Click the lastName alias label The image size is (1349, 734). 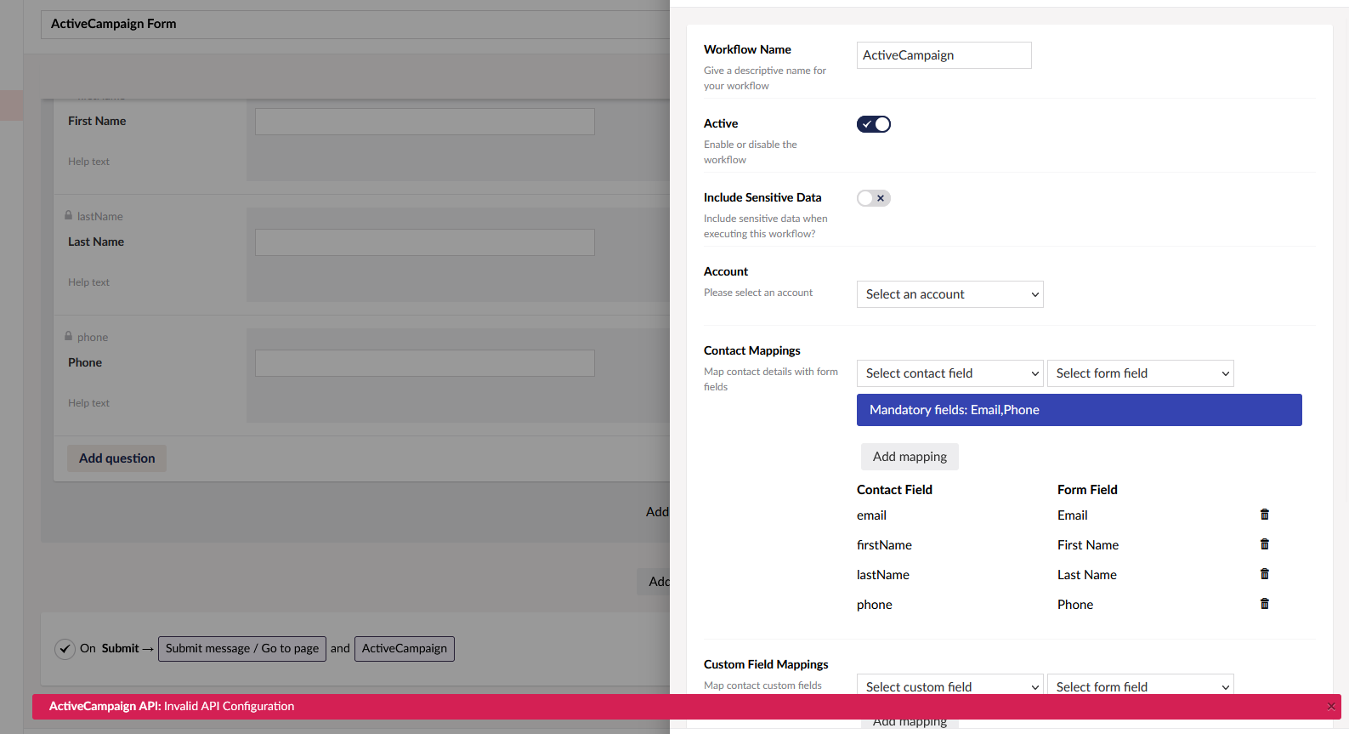pyautogui.click(x=100, y=217)
